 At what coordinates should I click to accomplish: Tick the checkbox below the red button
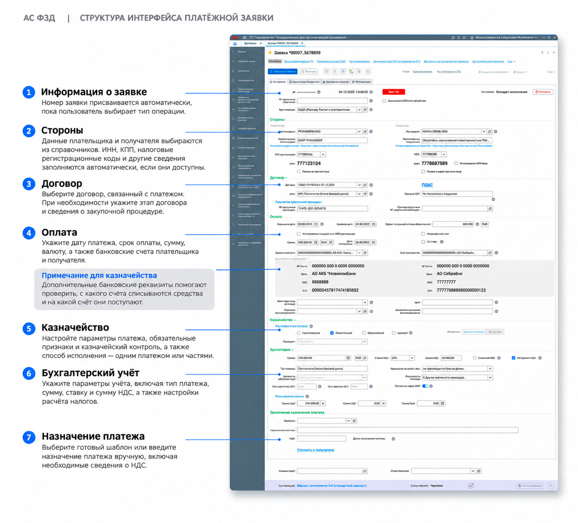(x=384, y=101)
